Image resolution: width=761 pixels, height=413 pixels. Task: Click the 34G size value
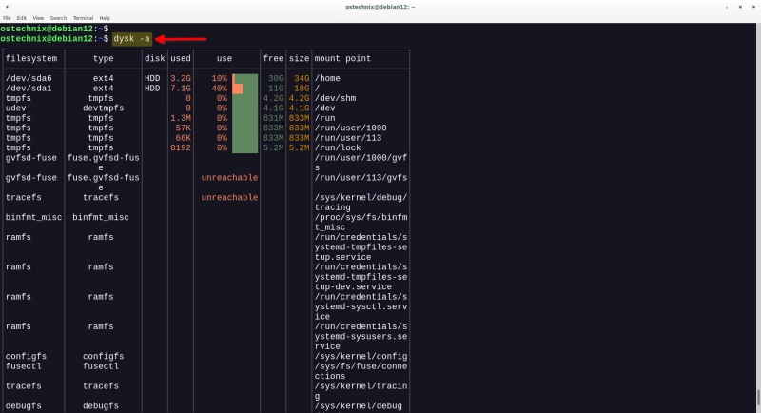click(302, 78)
